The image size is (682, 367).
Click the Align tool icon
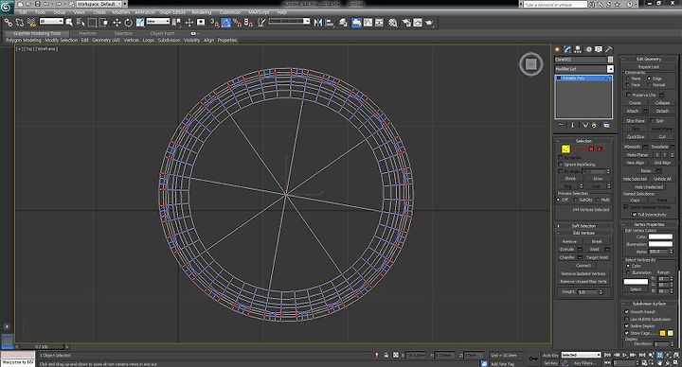click(330, 23)
